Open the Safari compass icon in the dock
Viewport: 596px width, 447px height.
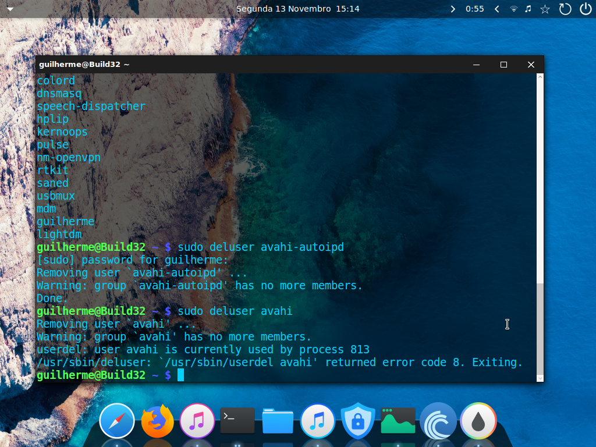click(116, 421)
